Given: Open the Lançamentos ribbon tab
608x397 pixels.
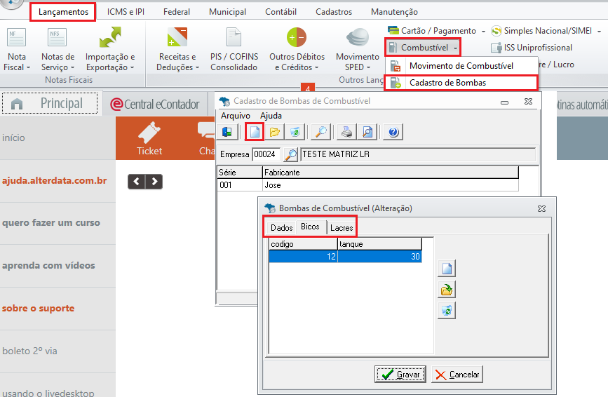Looking at the screenshot, I should coord(63,12).
